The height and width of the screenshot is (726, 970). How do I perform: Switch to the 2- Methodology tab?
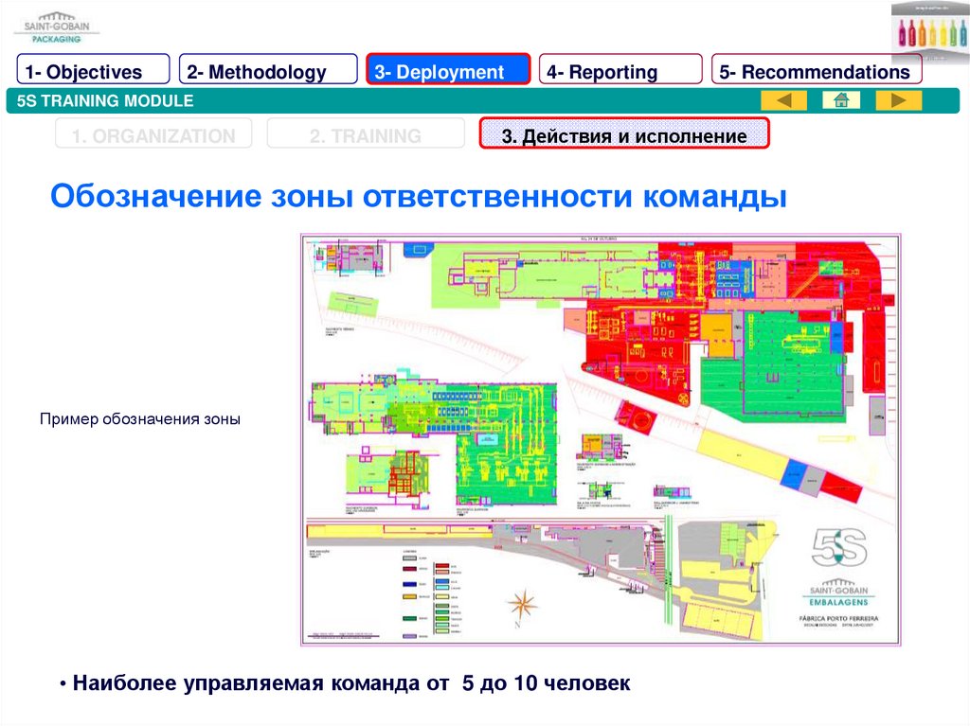point(268,72)
